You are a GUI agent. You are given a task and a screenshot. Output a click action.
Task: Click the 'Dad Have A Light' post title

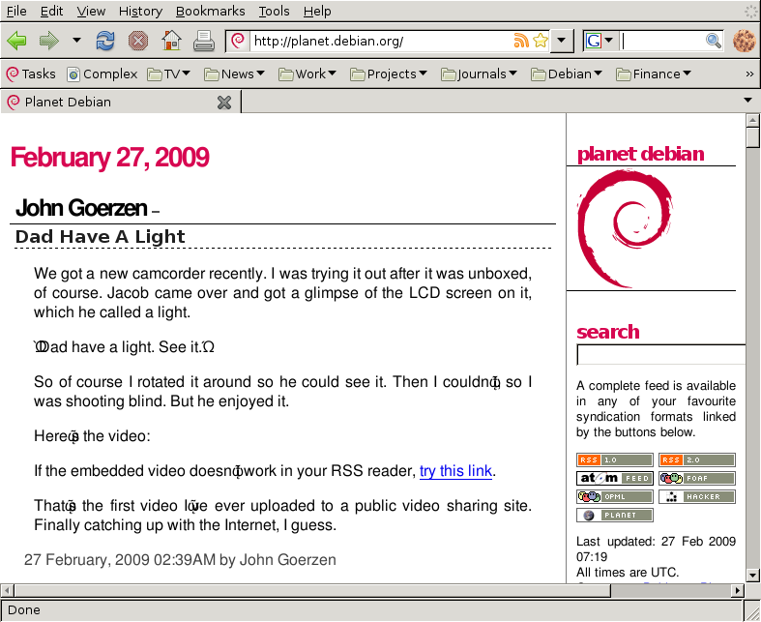pyautogui.click(x=100, y=236)
